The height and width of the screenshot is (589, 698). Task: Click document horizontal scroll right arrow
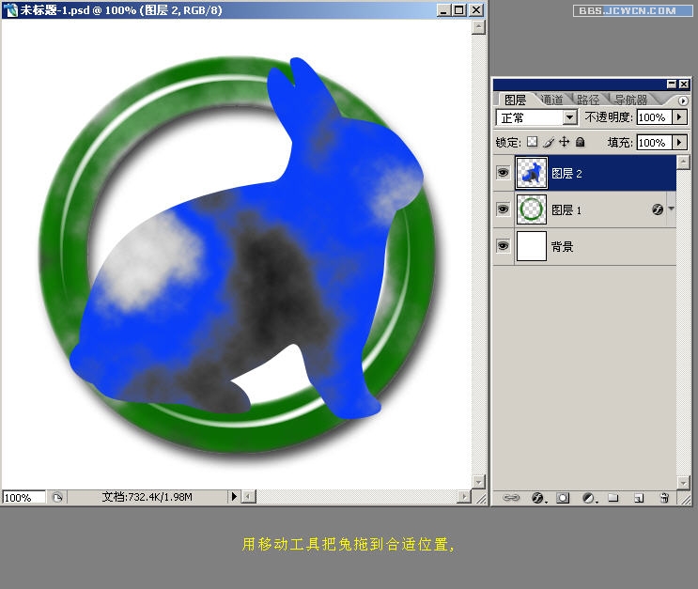464,496
